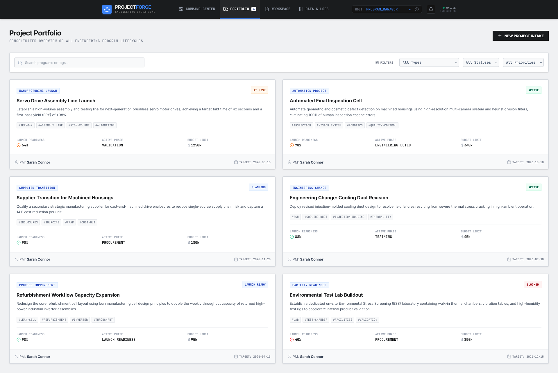Click the LAUNCH READY status badge
558x373 pixels.
255,285
